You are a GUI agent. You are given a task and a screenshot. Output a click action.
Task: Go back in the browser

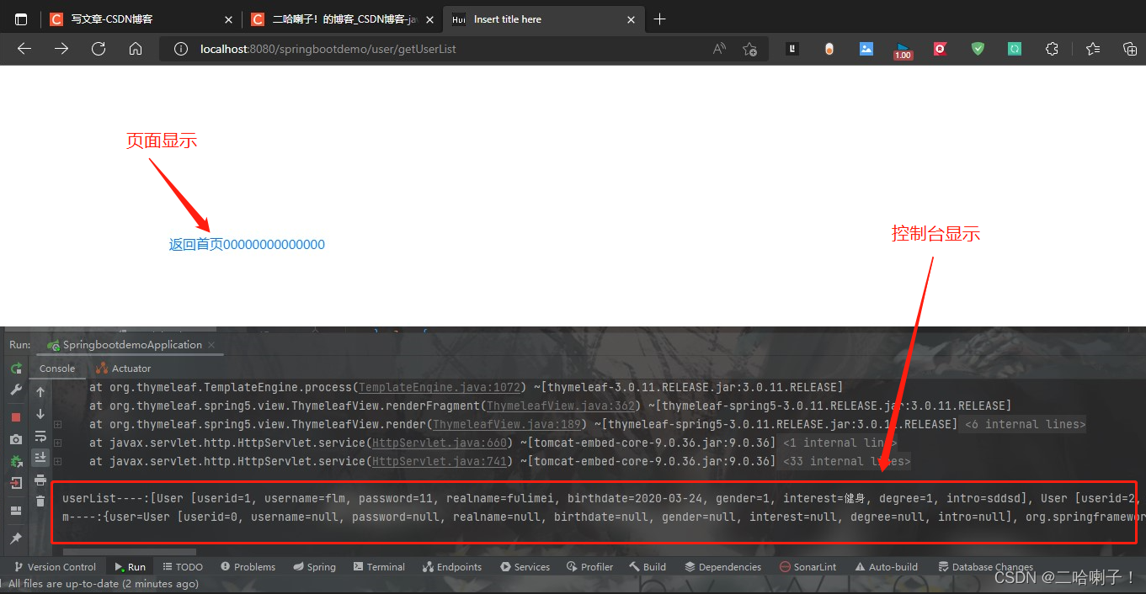[x=24, y=49]
